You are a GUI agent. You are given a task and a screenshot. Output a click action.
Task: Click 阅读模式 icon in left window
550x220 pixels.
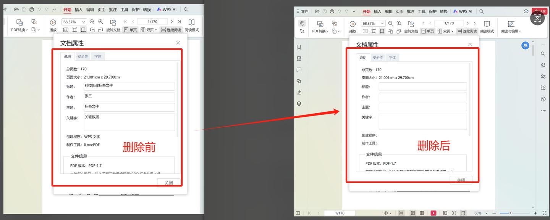tap(191, 22)
